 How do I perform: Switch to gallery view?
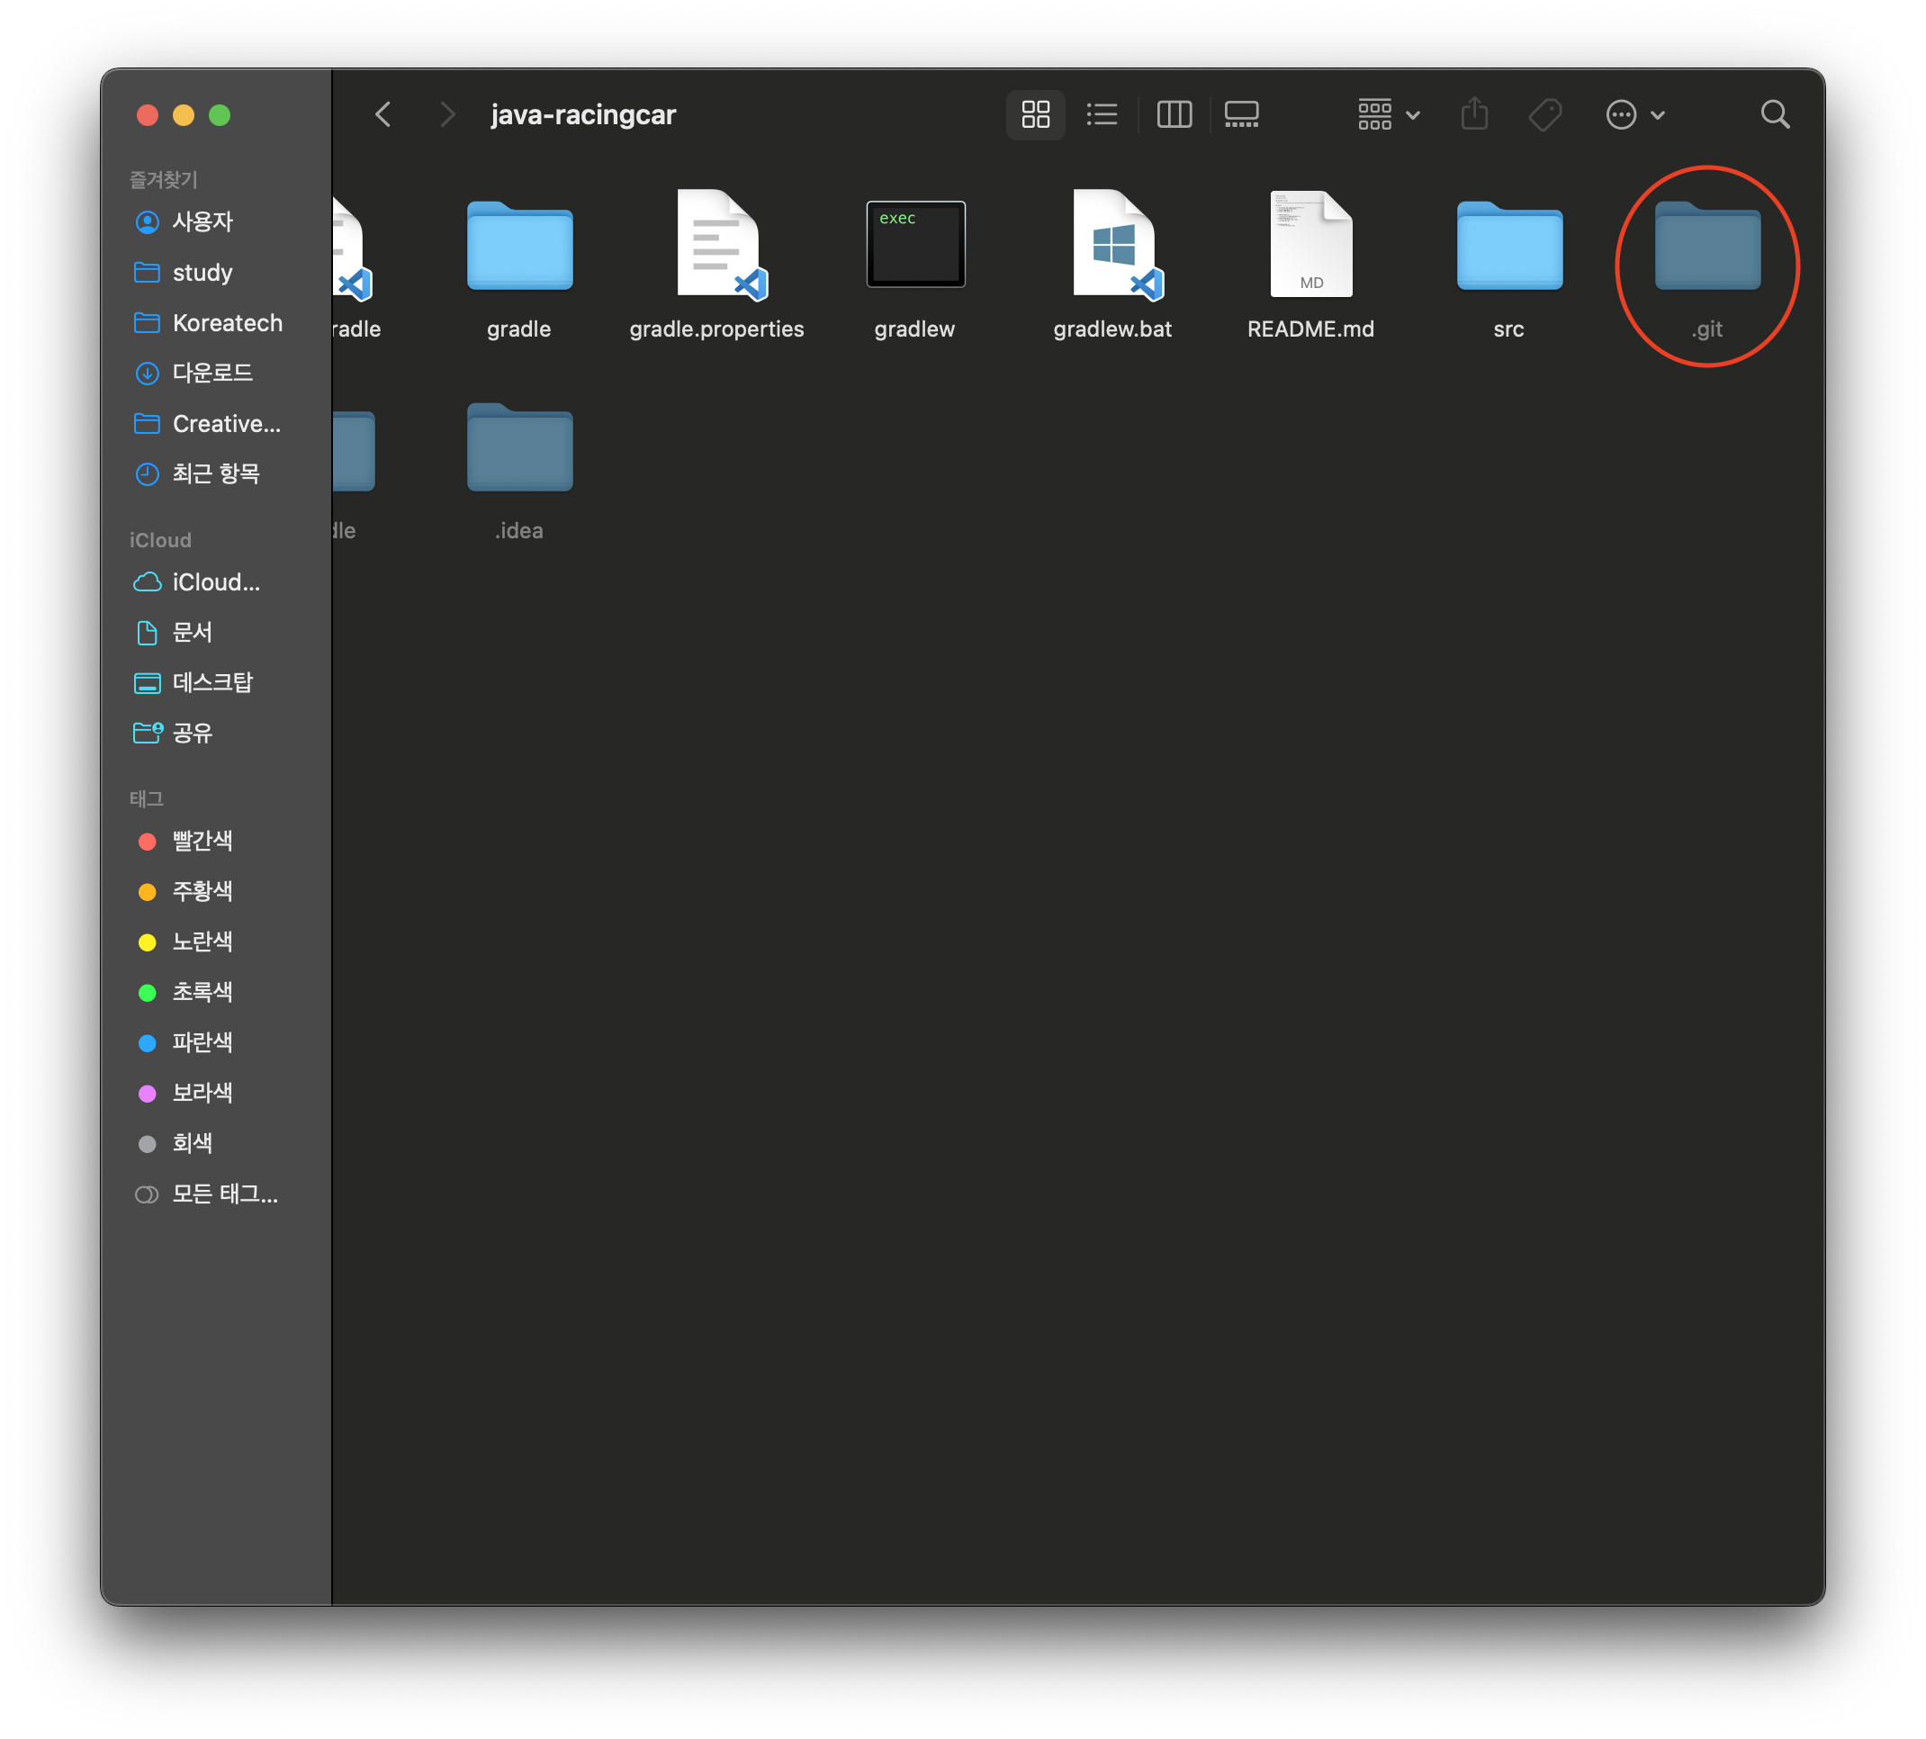(x=1241, y=114)
